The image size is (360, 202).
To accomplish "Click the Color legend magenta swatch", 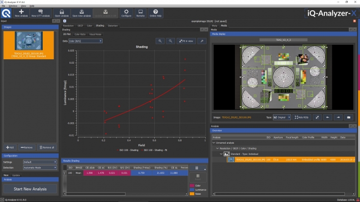I will [192, 185].
